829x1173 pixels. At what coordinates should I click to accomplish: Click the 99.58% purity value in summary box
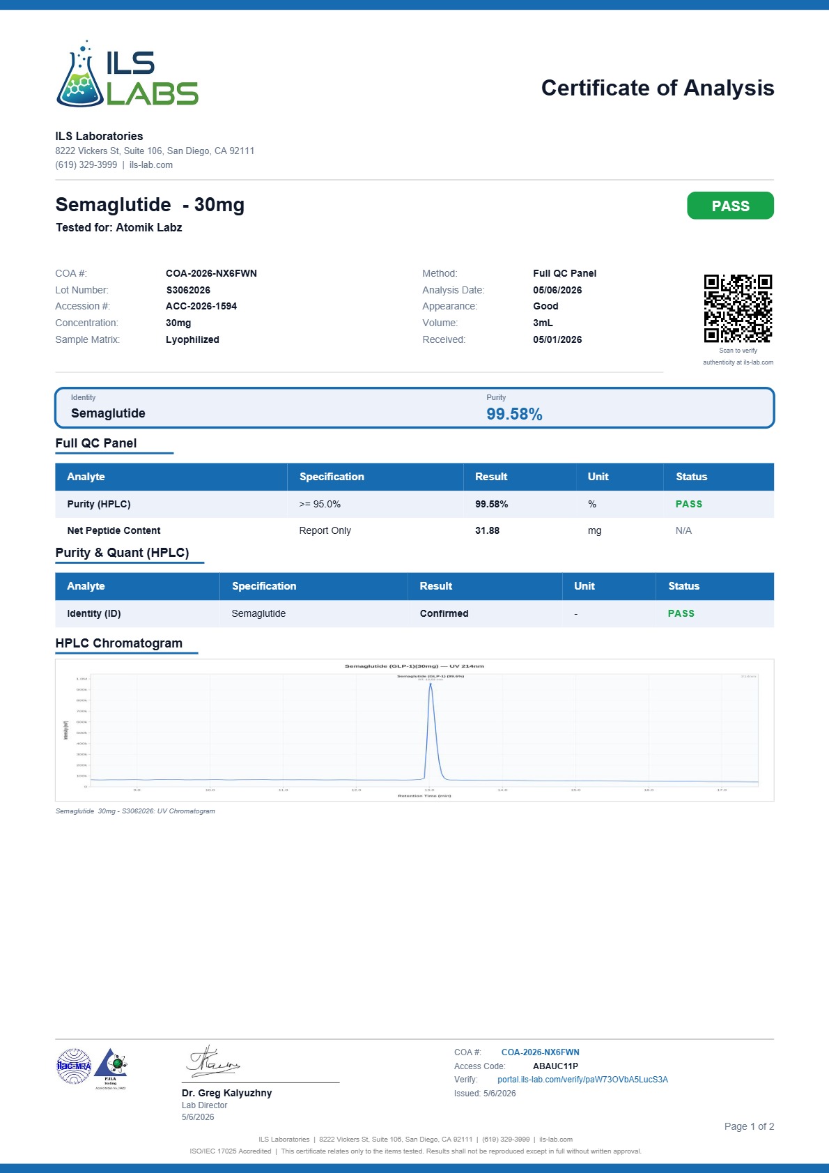click(514, 414)
